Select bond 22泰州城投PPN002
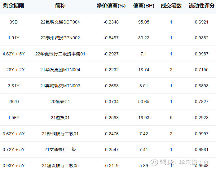This screenshot has width=216, height=169. 60,38
